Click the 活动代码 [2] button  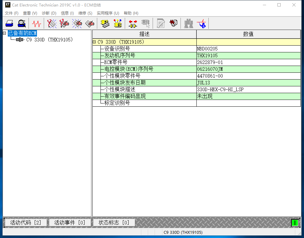coord(26,223)
